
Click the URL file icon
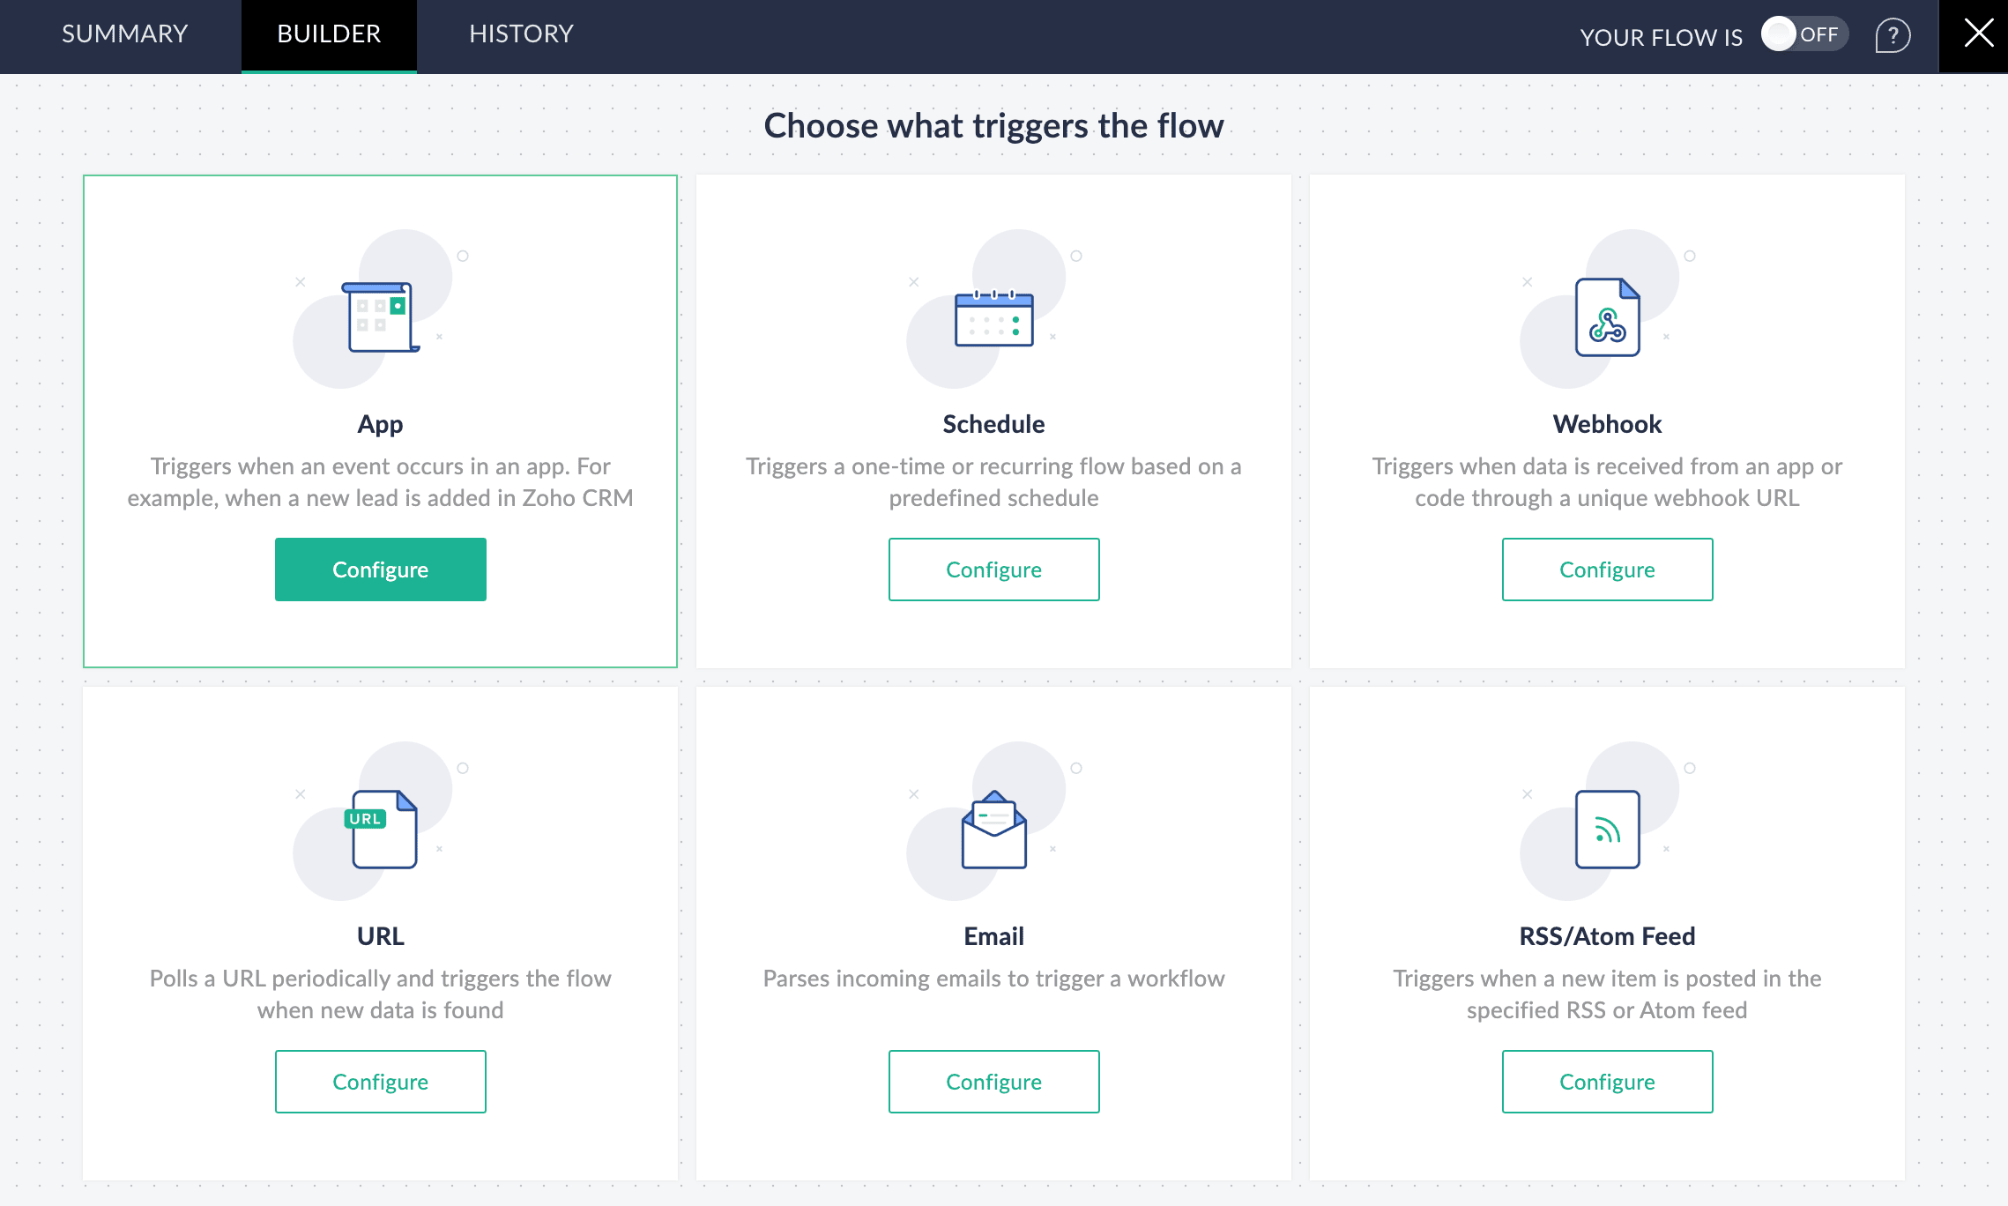pyautogui.click(x=382, y=829)
